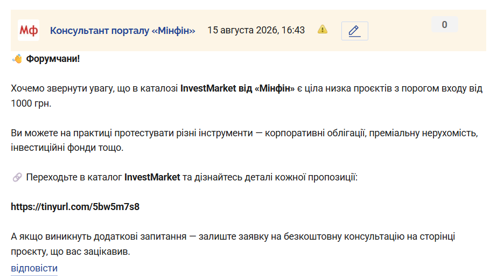Viewport: 497px width, 279px height.
Task: Click bold InvestMarket in Переходьте в каталог line
Action: (x=152, y=177)
